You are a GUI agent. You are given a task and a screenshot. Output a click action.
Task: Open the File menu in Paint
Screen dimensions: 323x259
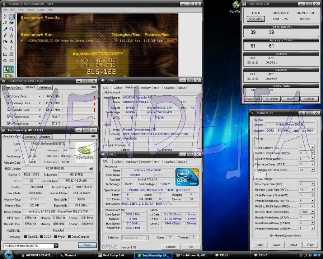(x=5, y=10)
